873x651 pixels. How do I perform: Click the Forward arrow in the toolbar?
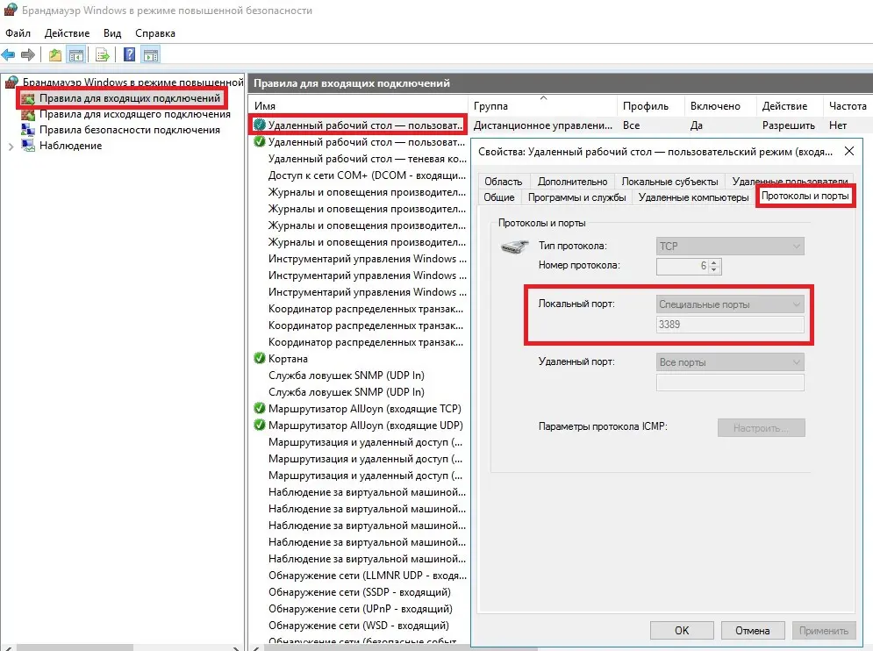point(28,55)
